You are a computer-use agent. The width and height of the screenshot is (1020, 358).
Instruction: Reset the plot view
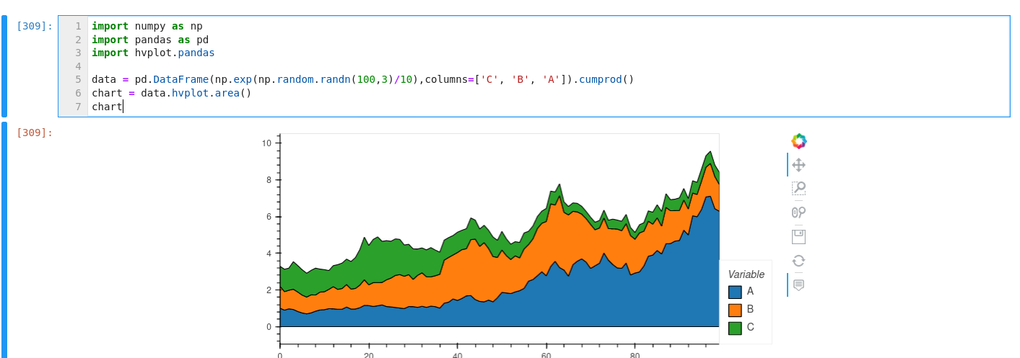(798, 261)
